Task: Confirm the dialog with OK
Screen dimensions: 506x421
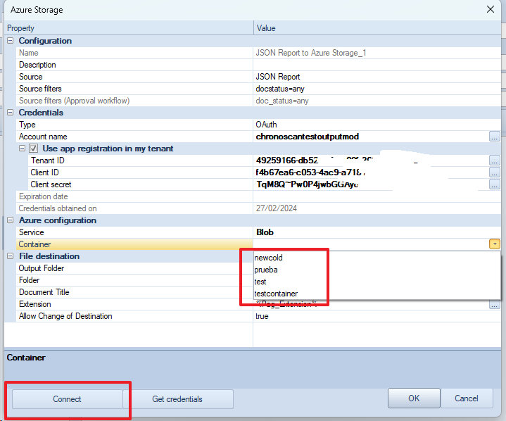Action: (x=414, y=398)
